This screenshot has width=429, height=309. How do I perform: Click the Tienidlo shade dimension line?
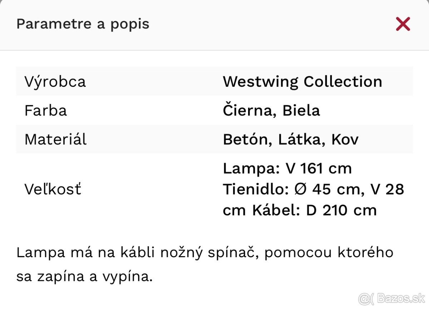click(313, 189)
